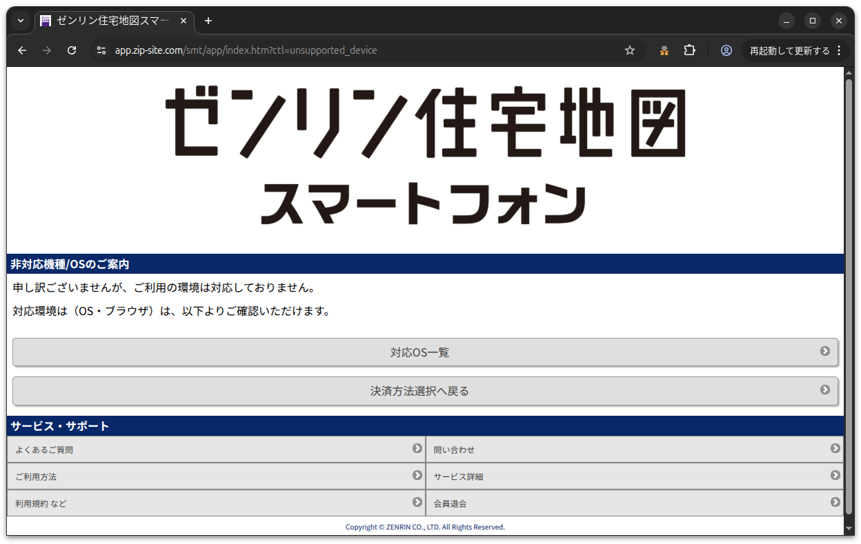The image size is (861, 544).
Task: Bookmark this page with the star icon
Action: pyautogui.click(x=629, y=50)
